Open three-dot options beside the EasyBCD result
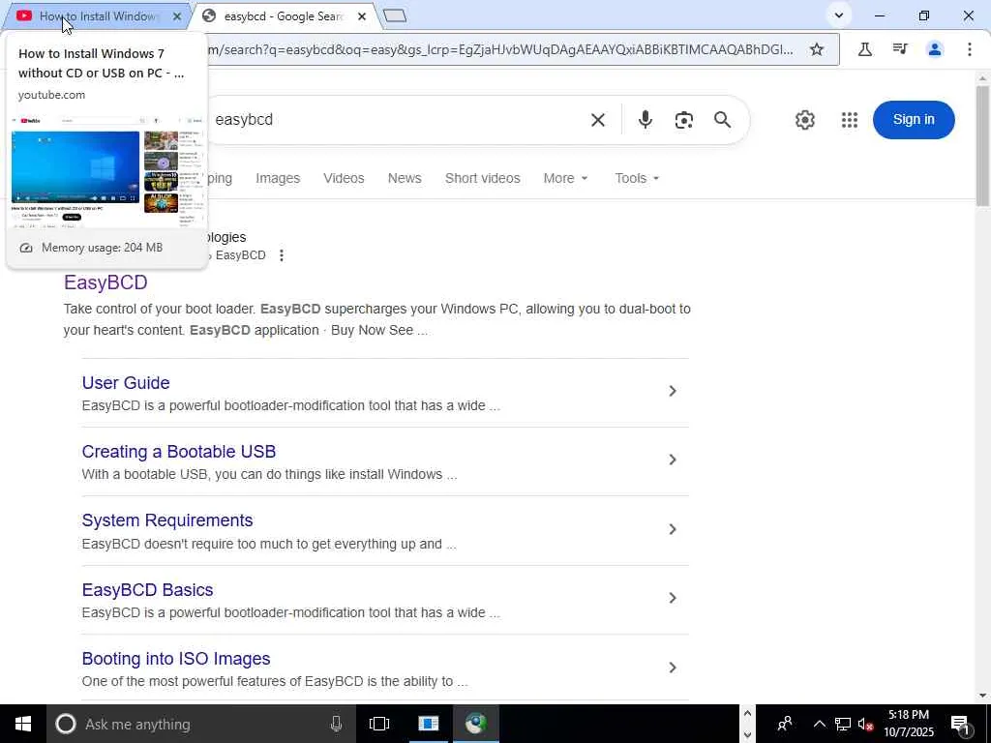This screenshot has height=743, width=991. [x=282, y=255]
